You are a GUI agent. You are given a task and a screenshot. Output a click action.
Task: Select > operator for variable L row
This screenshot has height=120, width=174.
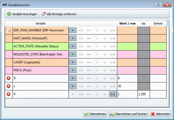click(105, 86)
